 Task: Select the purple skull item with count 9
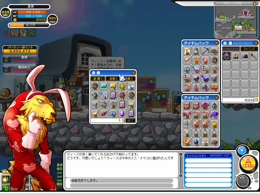click(x=205, y=87)
